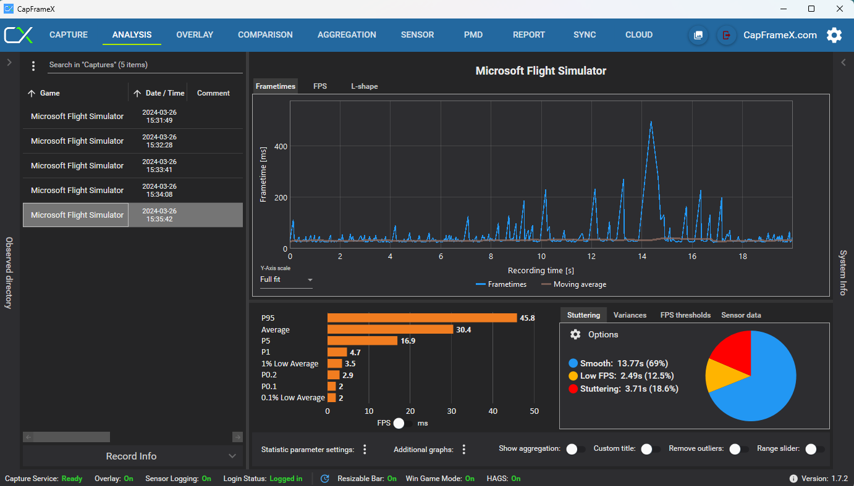Open the COMPARISON tab
The image size is (854, 486).
tap(265, 35)
